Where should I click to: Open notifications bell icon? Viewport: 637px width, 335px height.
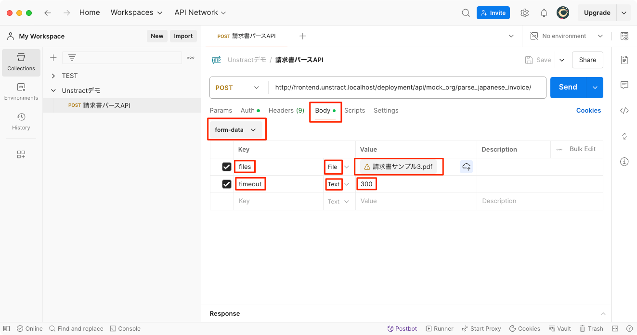[544, 13]
